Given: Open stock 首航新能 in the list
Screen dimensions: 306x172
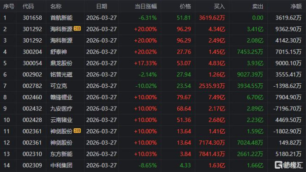Looking at the screenshot, I should (61, 18).
